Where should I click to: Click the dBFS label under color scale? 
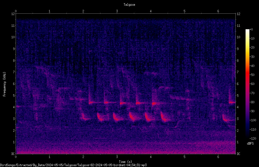(250, 143)
